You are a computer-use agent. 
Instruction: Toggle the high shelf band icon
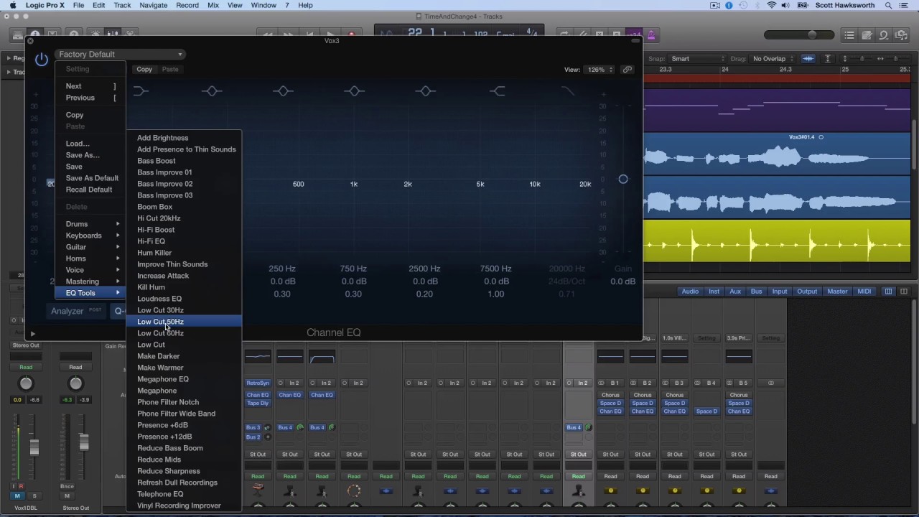coord(497,91)
